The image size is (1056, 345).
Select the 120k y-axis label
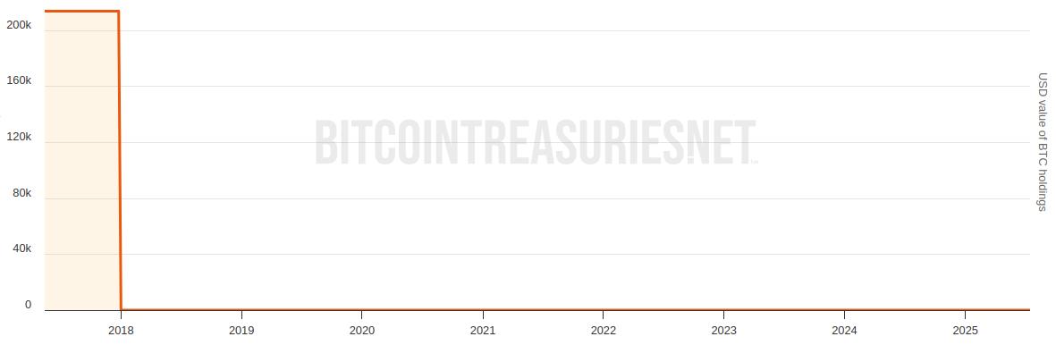(x=19, y=137)
